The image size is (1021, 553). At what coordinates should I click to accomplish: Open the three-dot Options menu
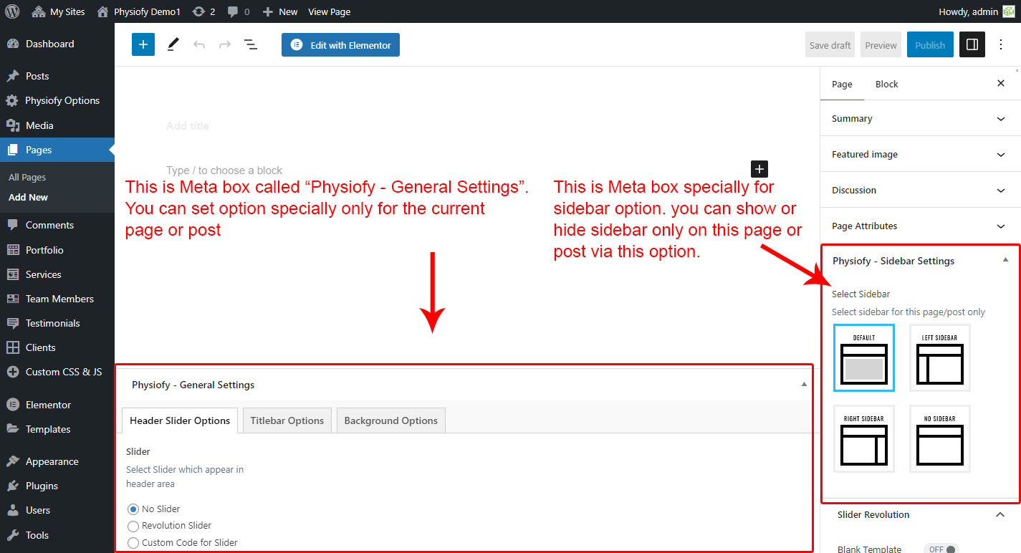tap(1001, 44)
